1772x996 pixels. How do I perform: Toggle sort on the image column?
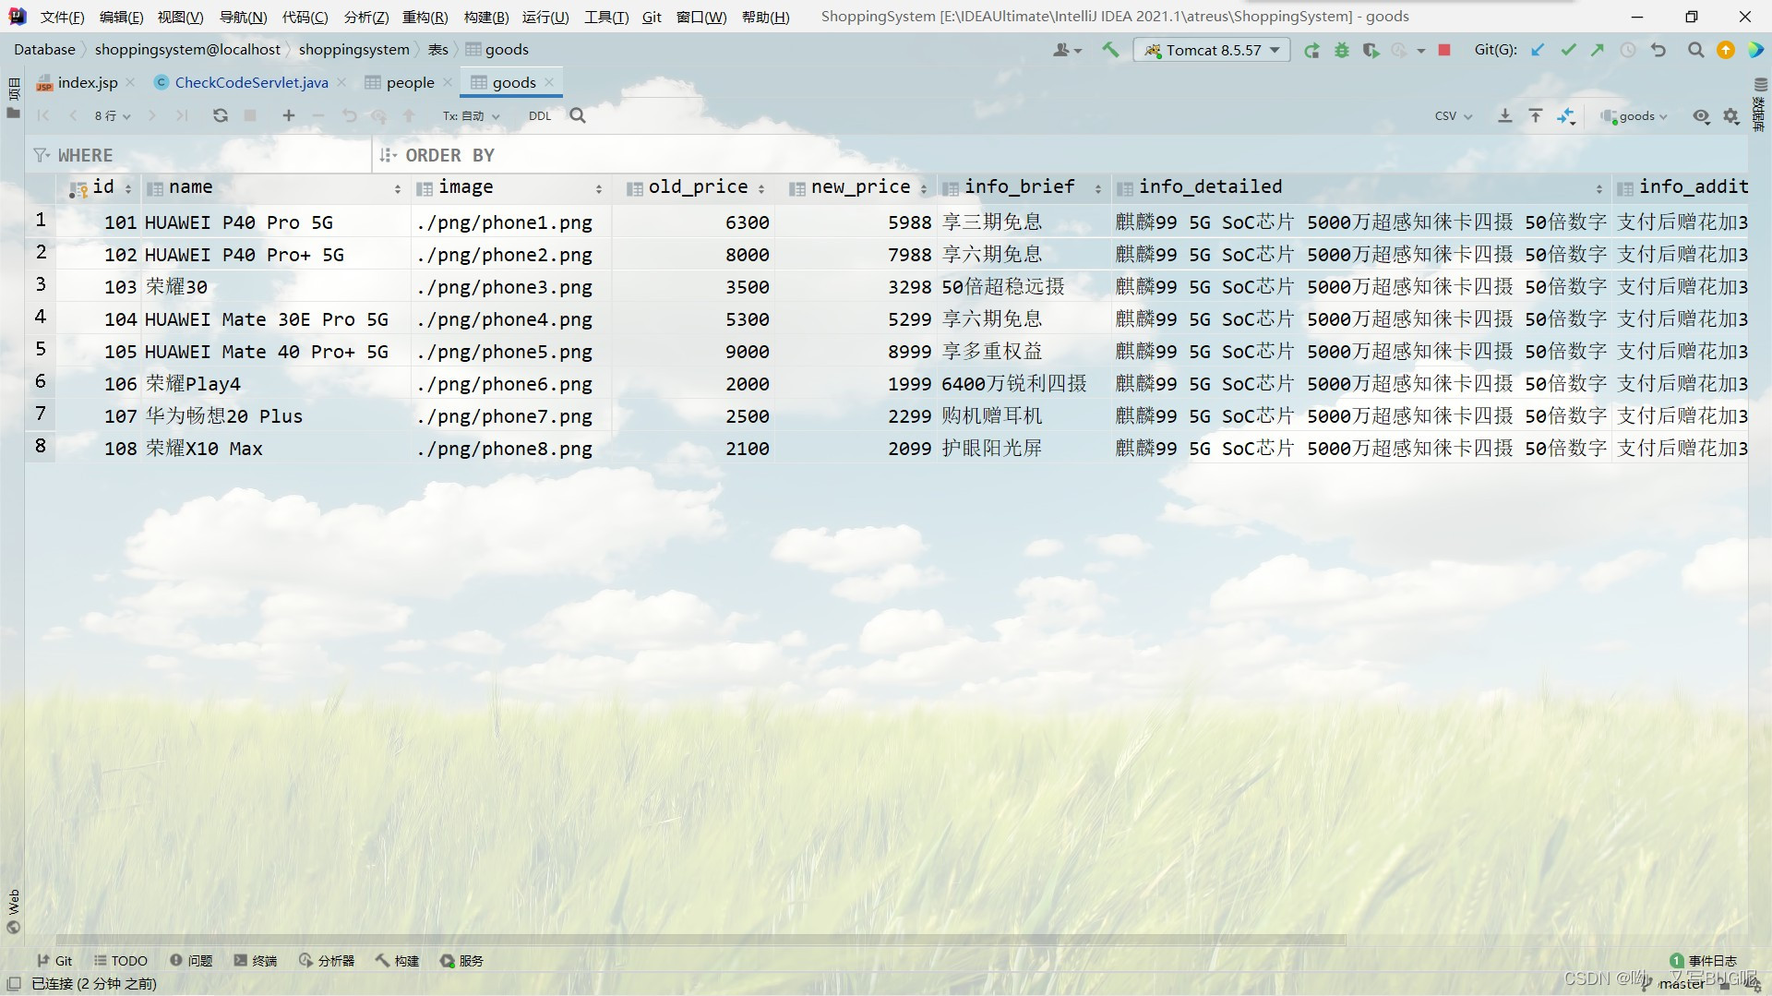pos(599,188)
